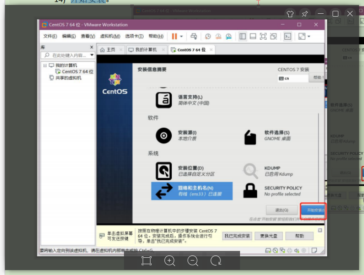The image size is (364, 275).
Task: Open SECURITY POLICY settings
Action: click(273, 191)
